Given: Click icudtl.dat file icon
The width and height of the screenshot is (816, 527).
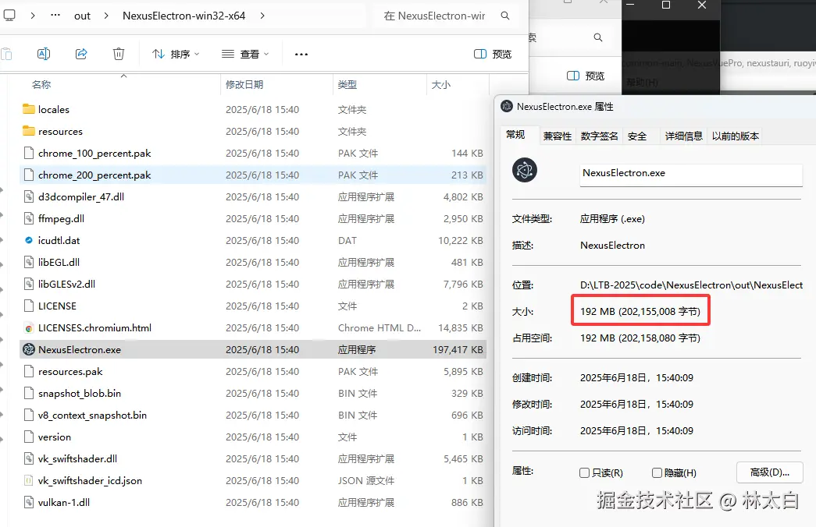Looking at the screenshot, I should pyautogui.click(x=29, y=240).
